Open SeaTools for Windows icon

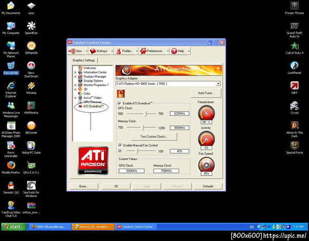[31, 189]
